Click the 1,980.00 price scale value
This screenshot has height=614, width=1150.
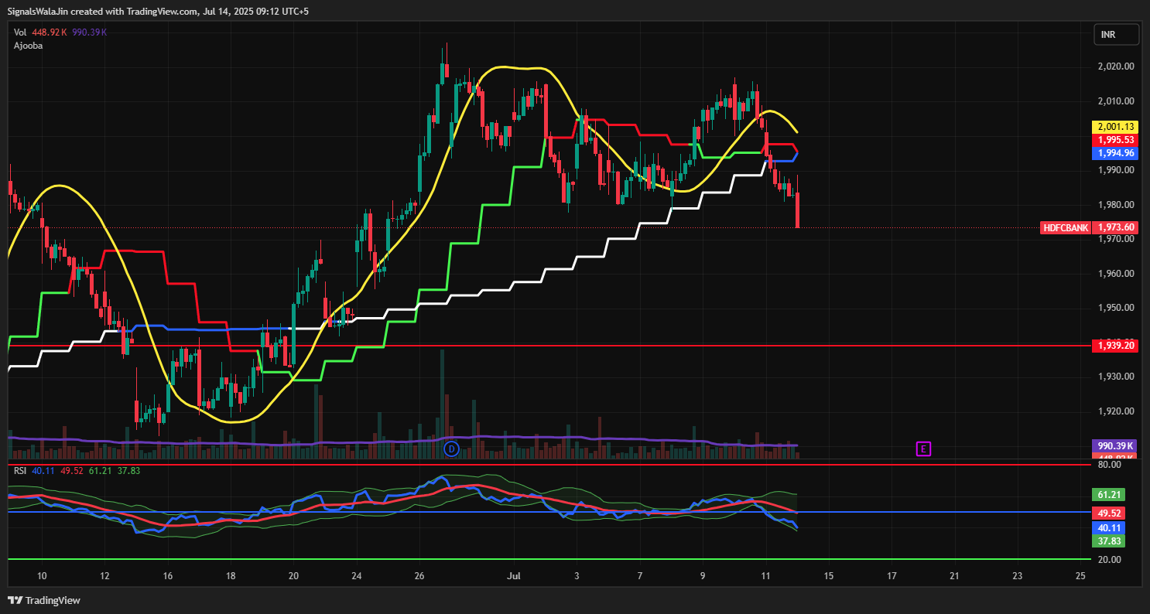point(1116,205)
